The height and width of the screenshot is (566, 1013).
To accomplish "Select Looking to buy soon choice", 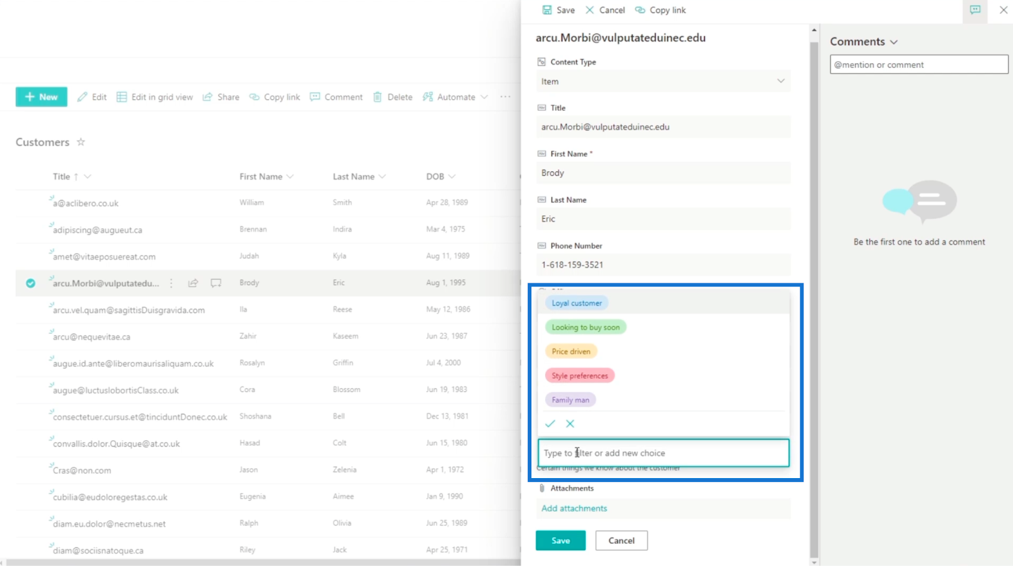I will (586, 327).
